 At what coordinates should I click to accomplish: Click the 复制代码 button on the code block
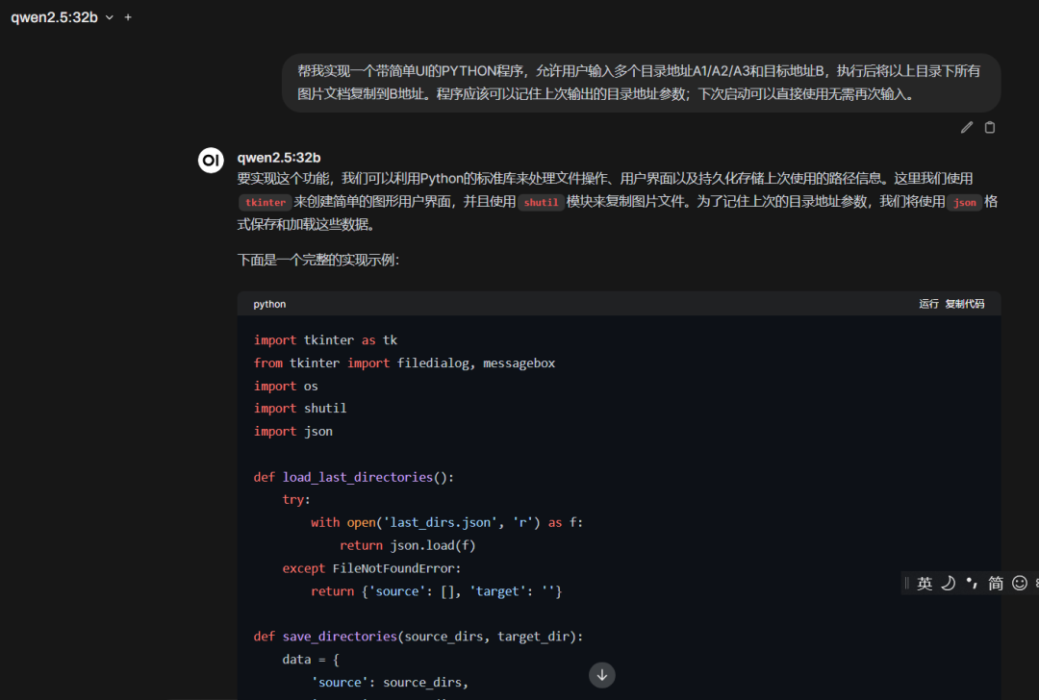tap(965, 304)
